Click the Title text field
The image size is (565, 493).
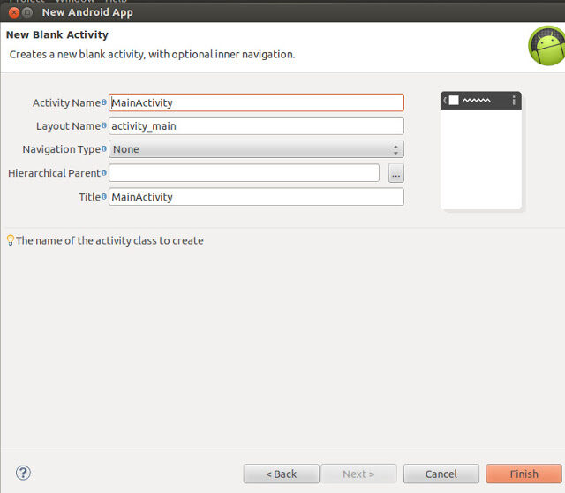[x=256, y=197]
